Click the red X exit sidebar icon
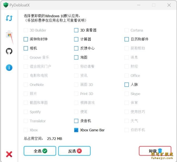 tap(9, 154)
